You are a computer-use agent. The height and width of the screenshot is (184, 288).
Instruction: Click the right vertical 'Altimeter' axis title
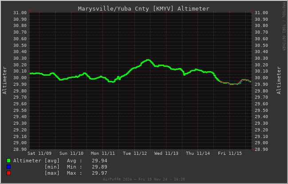(x=279, y=80)
